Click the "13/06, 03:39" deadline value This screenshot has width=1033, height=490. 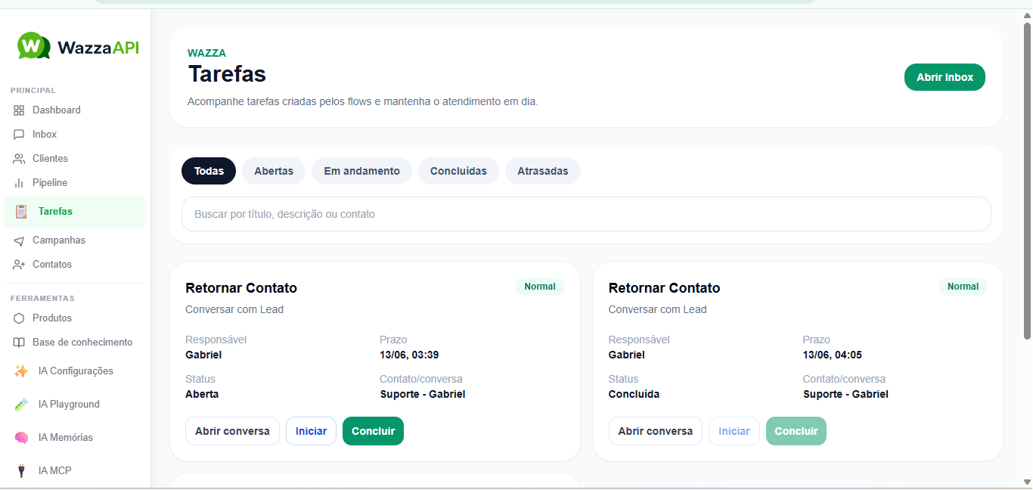click(x=409, y=355)
